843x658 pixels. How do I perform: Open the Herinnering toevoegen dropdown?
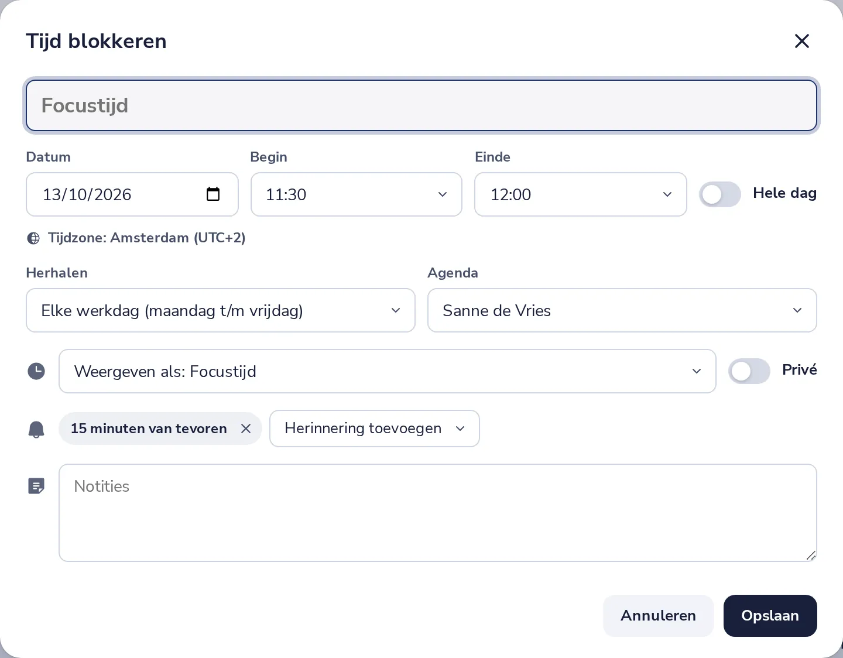click(x=375, y=429)
